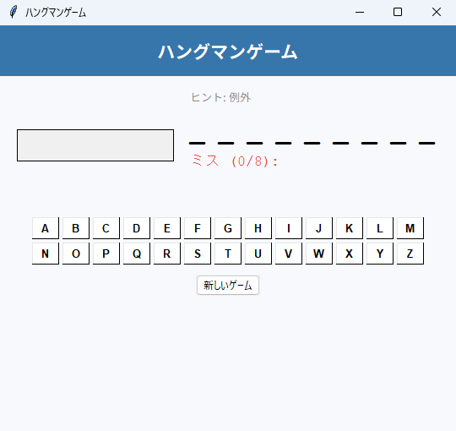
Task: Guess the letter K
Action: 350,228
